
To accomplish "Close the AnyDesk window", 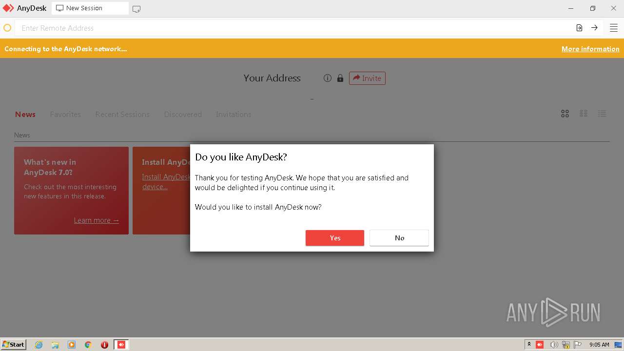I will click(614, 8).
